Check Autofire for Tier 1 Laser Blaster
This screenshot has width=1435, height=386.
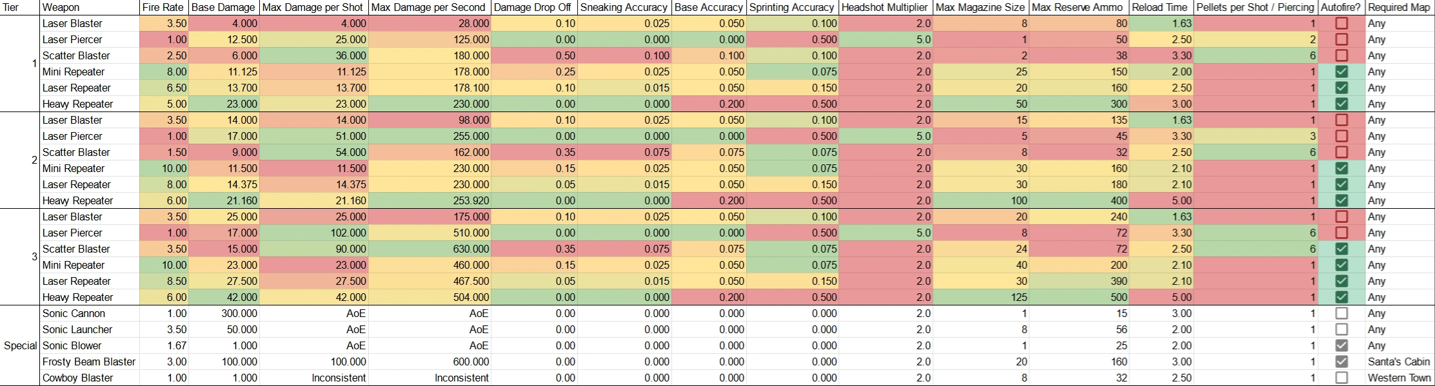click(1341, 23)
